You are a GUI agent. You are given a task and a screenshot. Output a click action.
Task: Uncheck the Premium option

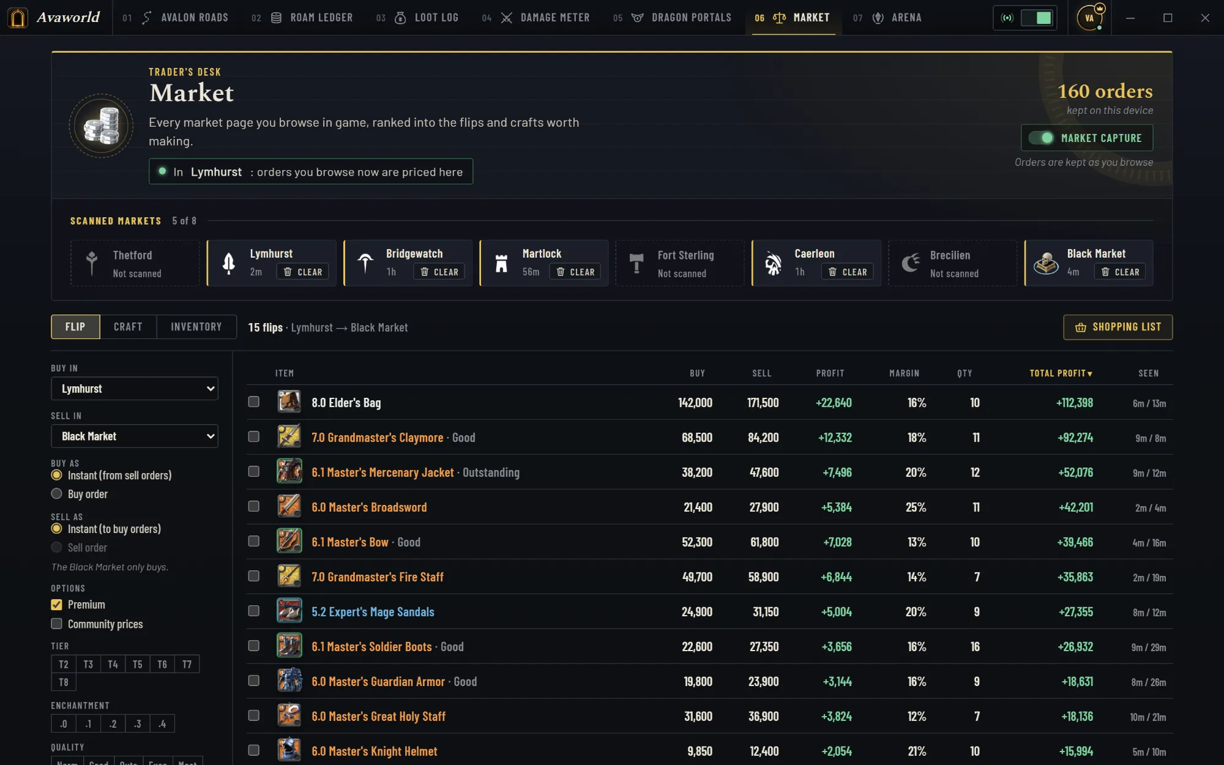tap(57, 605)
